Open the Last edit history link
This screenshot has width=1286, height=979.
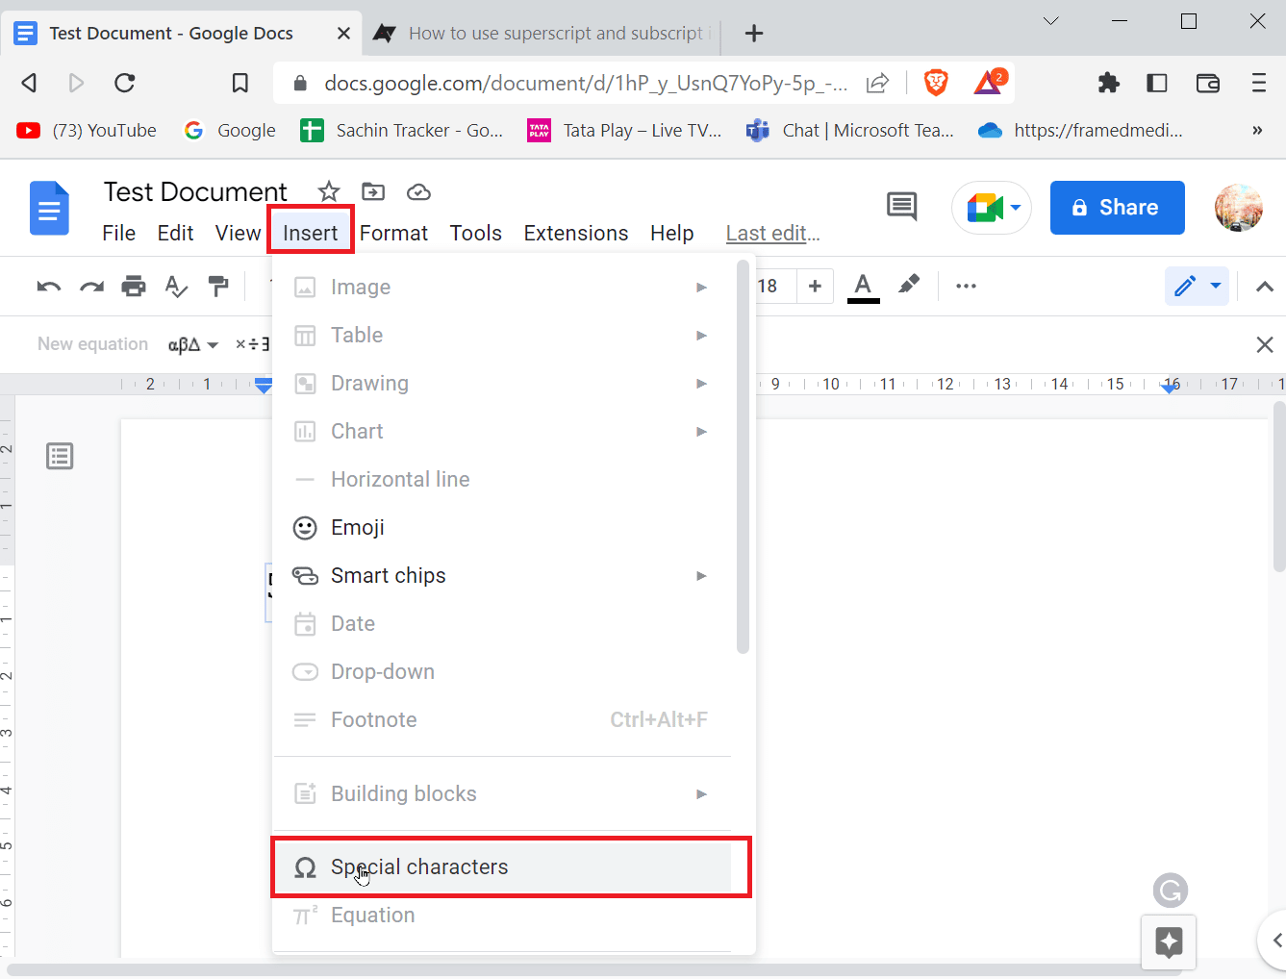772,234
